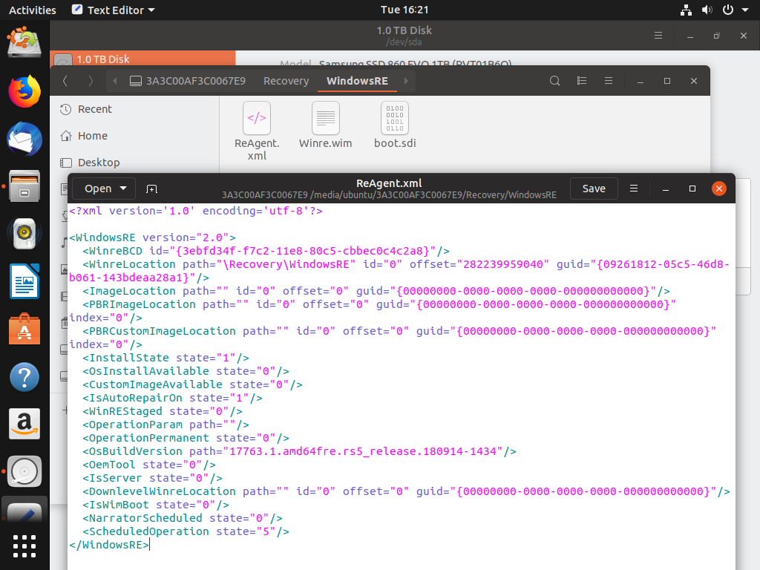Open the network status icon in top bar

pos(686,10)
